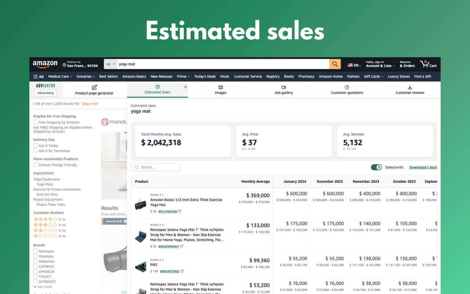Open ASIN link B01LP0U5X0
This screenshot has width=470, height=294.
tap(168, 211)
